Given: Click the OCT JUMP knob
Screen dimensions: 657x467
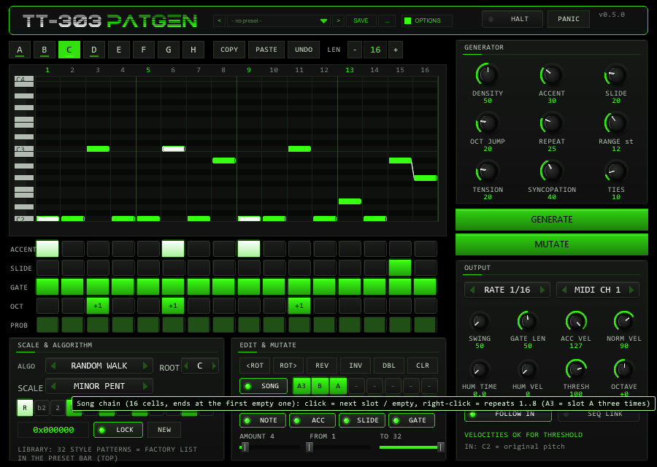Looking at the screenshot, I should 488,123.
